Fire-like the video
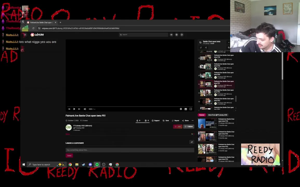The height and width of the screenshot is (187, 300). (138, 121)
